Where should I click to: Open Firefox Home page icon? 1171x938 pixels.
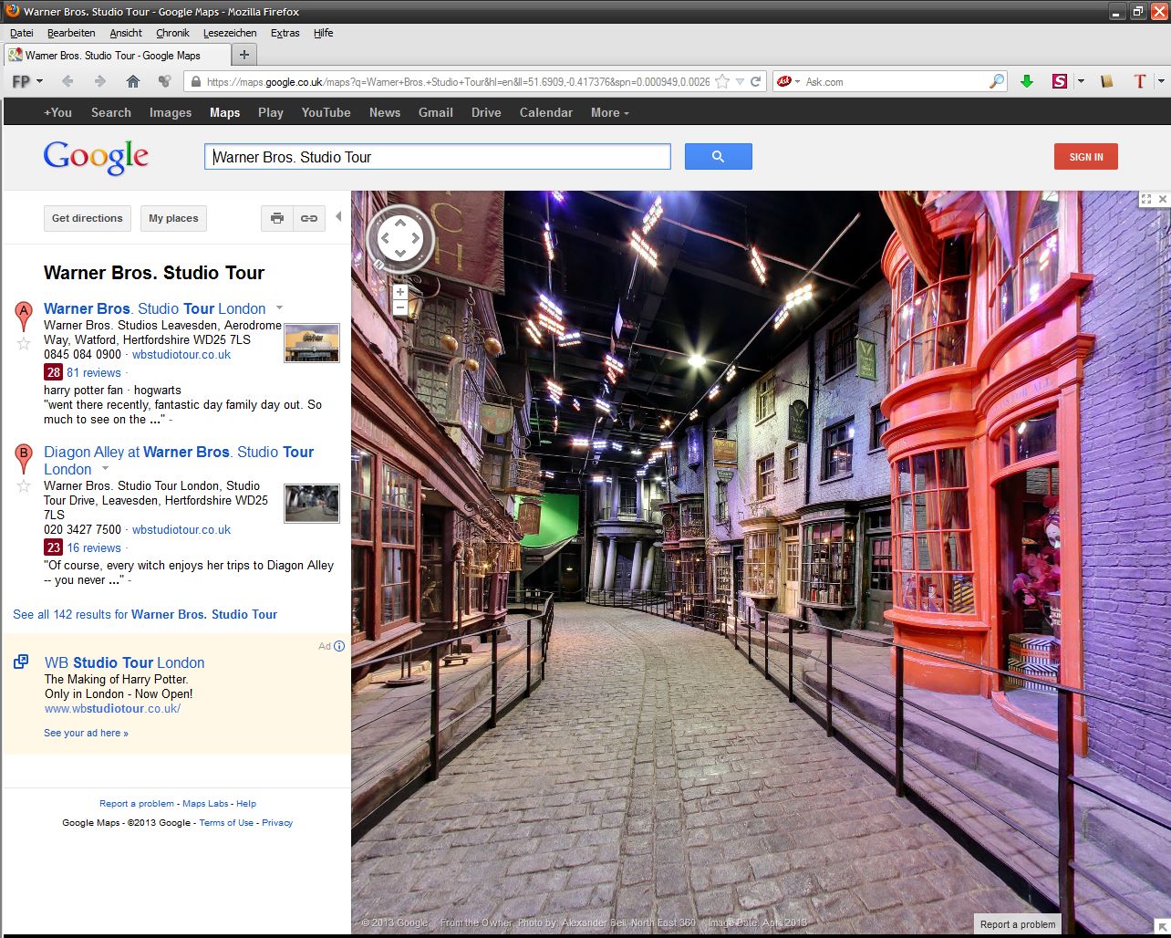click(133, 81)
